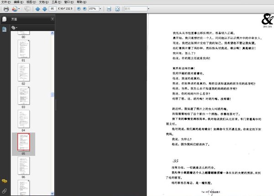Collapse the 页面 pages panel
This screenshot has height=196, width=274.
[53, 19]
